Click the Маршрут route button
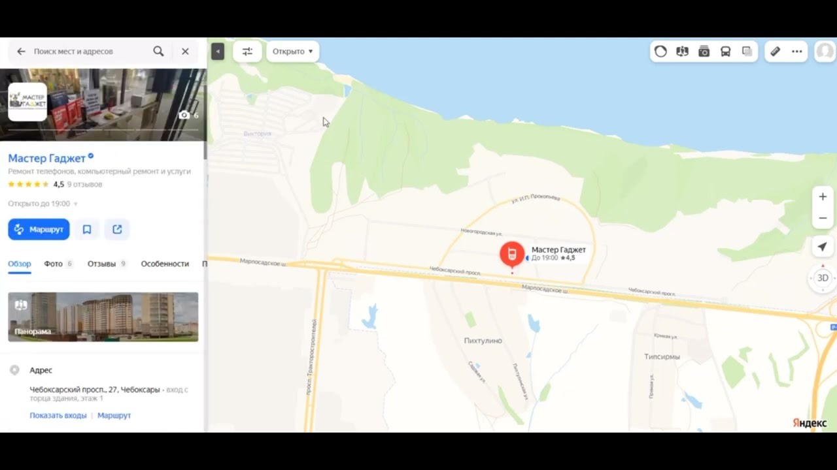The height and width of the screenshot is (470, 837). [39, 229]
